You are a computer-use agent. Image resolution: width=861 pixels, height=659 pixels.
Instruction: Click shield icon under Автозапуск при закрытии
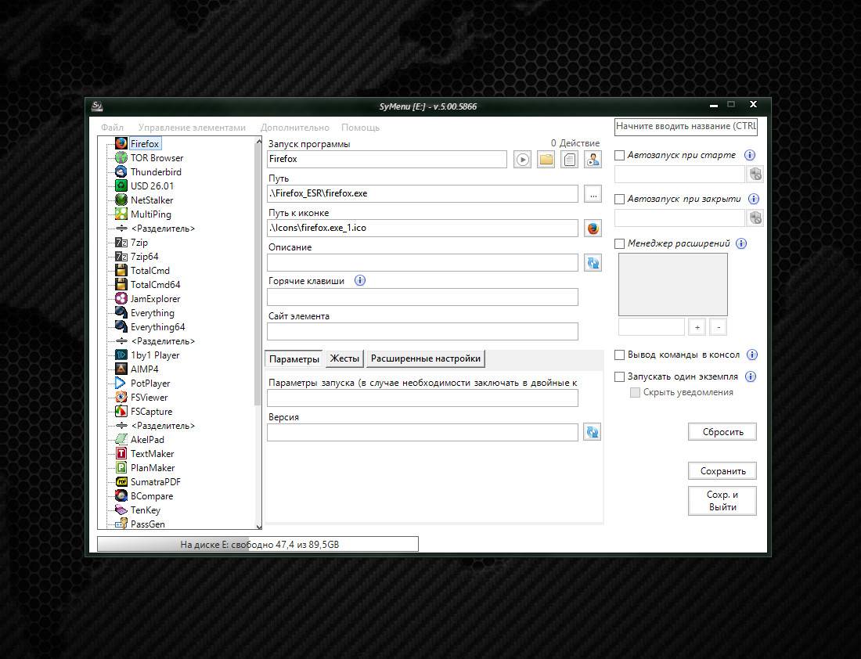click(x=755, y=218)
